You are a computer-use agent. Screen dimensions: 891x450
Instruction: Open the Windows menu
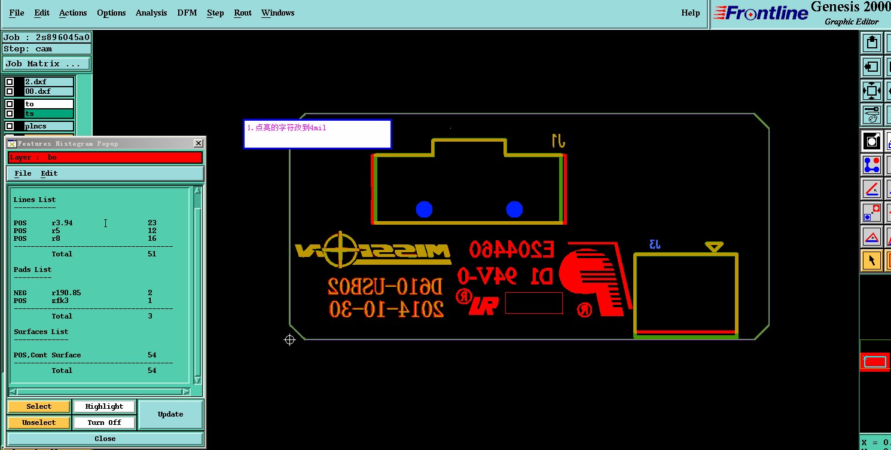click(278, 13)
